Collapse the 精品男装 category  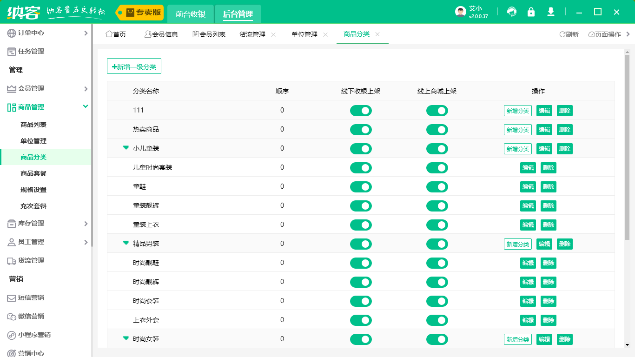click(126, 244)
